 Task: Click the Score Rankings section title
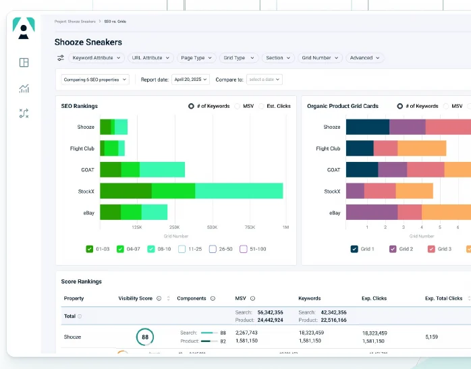click(x=82, y=281)
